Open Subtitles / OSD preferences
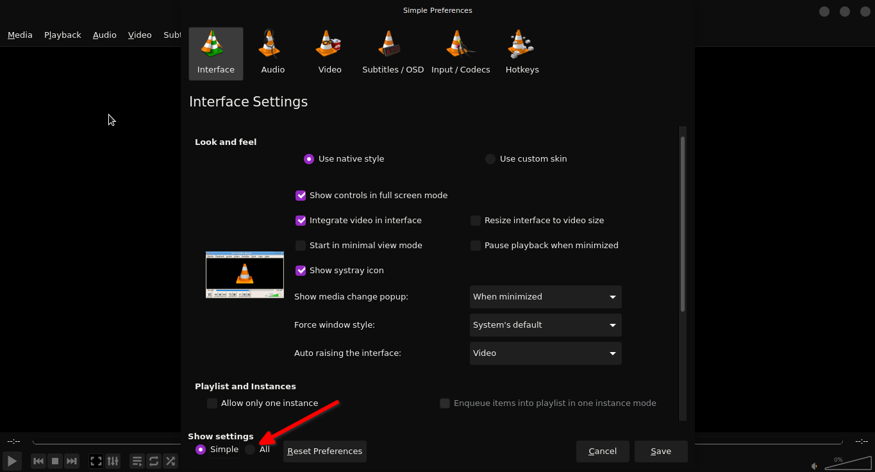The height and width of the screenshot is (472, 875). point(392,54)
